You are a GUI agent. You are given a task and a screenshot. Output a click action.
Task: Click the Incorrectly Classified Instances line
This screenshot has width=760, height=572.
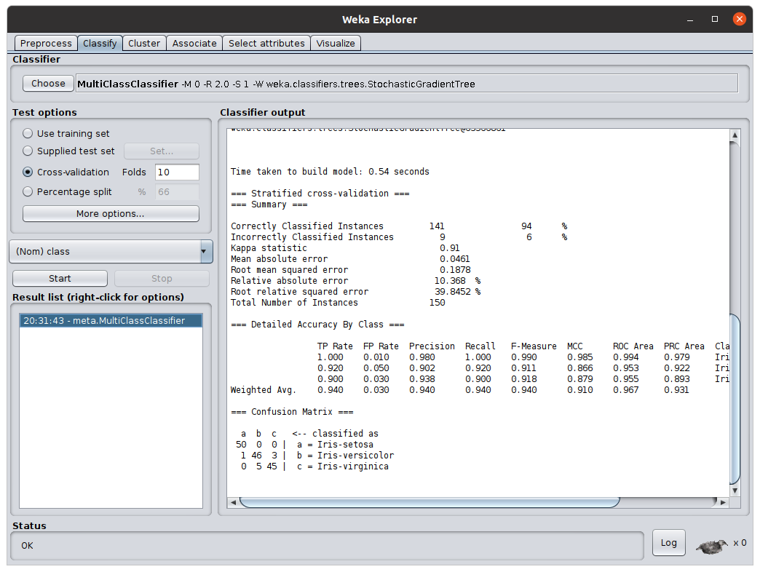pos(398,237)
